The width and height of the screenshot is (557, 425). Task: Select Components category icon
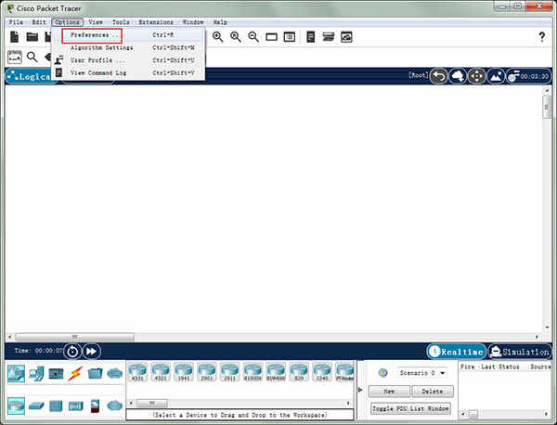pyautogui.click(x=56, y=374)
